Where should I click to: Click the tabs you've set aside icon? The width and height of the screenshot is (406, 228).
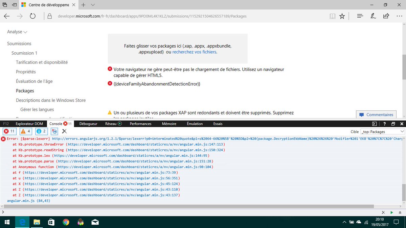coord(5,5)
